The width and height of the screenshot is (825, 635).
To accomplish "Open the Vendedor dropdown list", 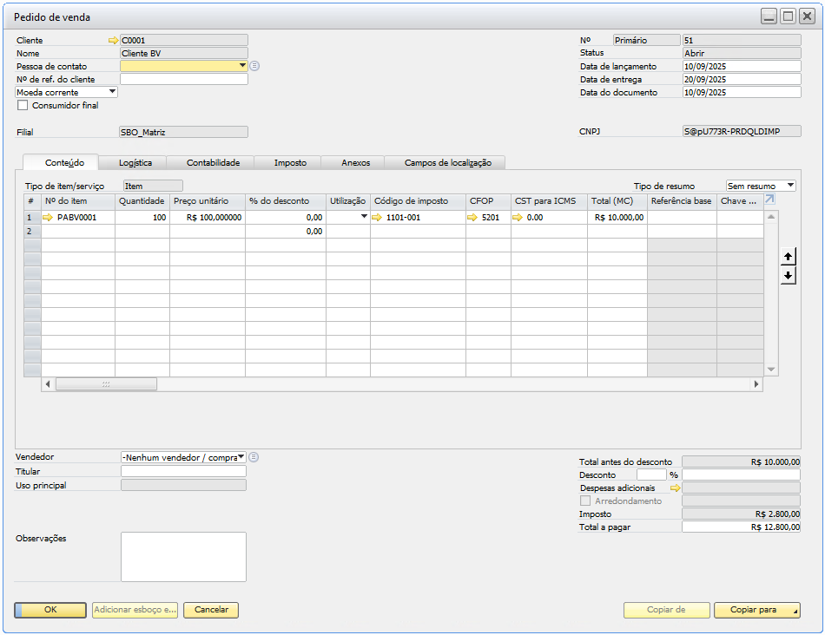I will coord(241,457).
